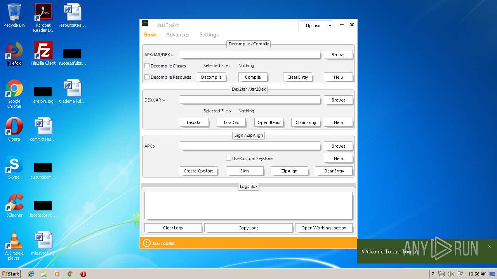The height and width of the screenshot is (279, 497).
Task: Clear Entry in the Sign / ZipAlign section
Action: coord(334,171)
